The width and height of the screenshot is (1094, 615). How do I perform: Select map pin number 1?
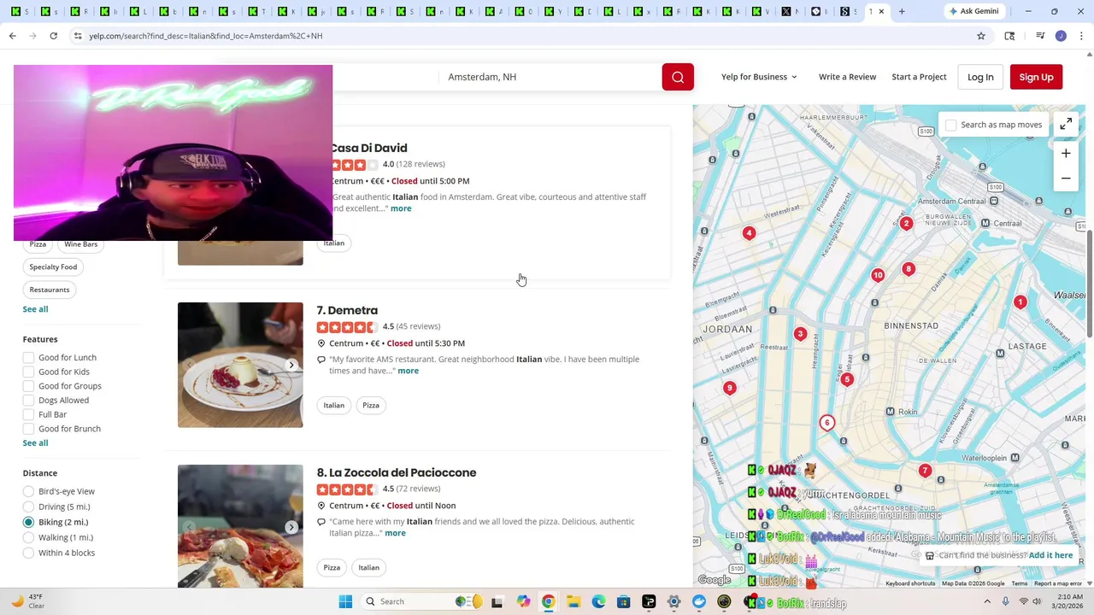click(x=1020, y=302)
